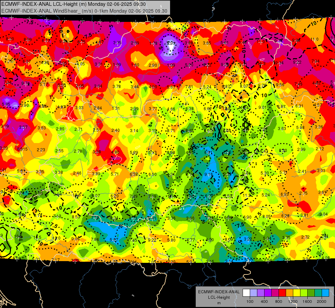
Task: Click the 1.31 wind shear value
Action: point(116,108)
